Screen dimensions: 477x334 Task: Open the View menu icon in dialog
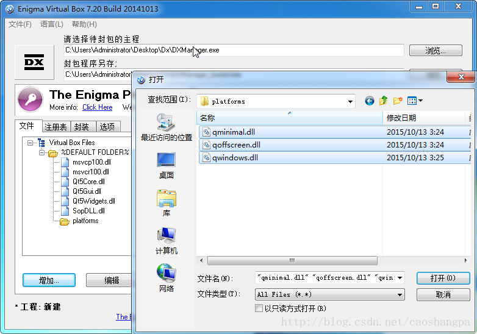412,101
